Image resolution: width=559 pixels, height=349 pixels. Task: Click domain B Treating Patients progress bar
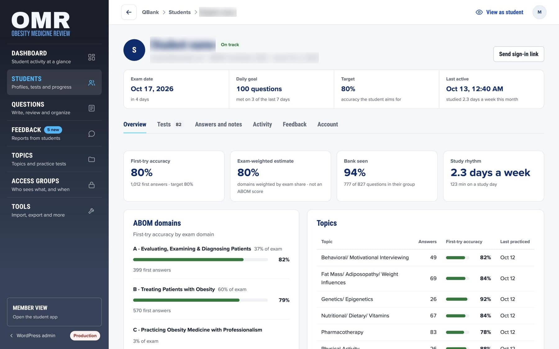(x=200, y=300)
